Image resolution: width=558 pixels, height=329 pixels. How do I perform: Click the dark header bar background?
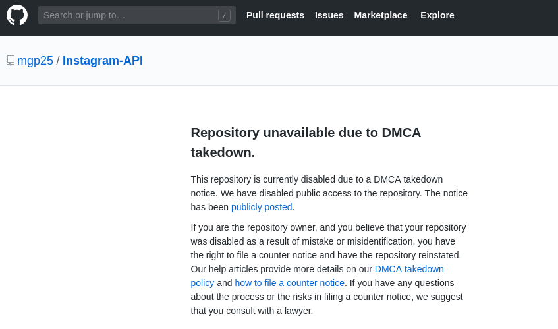pyautogui.click(x=505, y=18)
